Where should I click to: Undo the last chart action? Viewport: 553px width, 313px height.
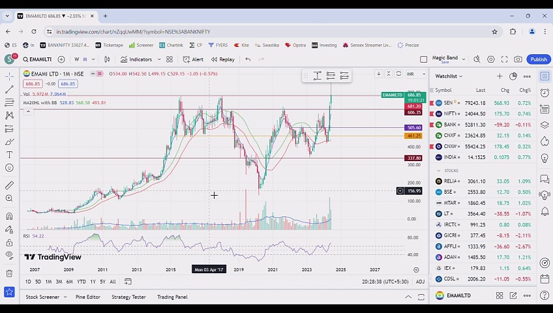coord(248,59)
